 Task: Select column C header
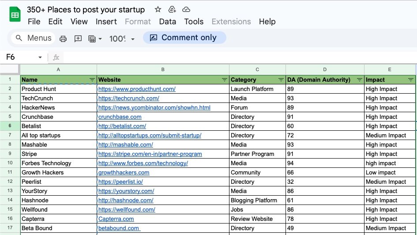[x=257, y=70]
